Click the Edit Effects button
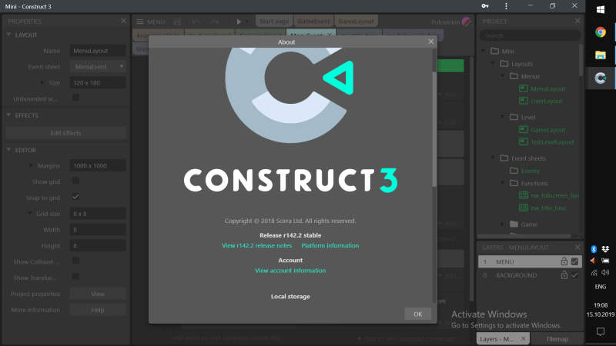 tap(65, 133)
